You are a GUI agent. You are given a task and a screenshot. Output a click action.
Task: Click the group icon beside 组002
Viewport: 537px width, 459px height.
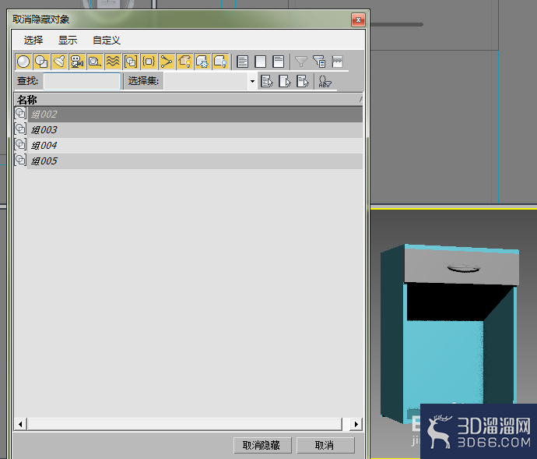pyautogui.click(x=20, y=113)
